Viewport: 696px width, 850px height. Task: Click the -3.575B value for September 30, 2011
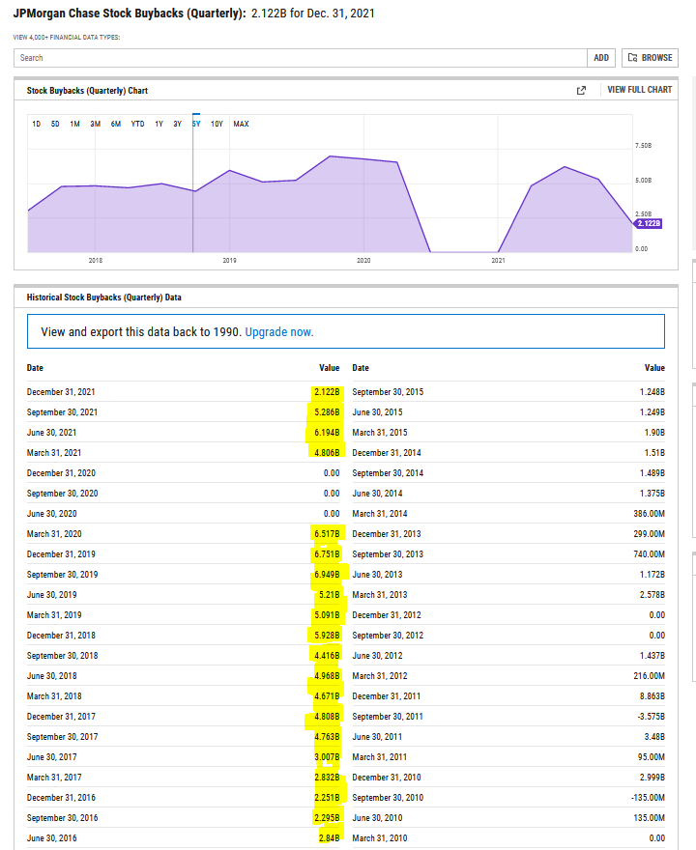[651, 717]
